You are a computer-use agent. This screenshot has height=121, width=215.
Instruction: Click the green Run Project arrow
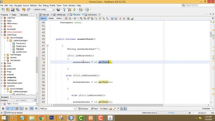pyautogui.click(x=75, y=10)
